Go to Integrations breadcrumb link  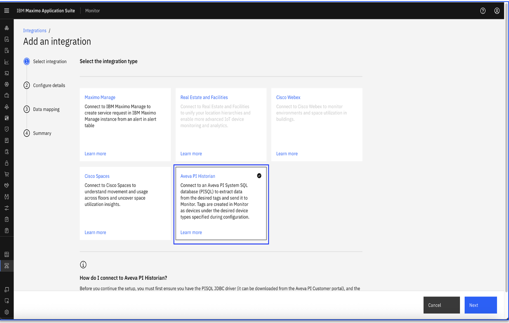point(35,31)
